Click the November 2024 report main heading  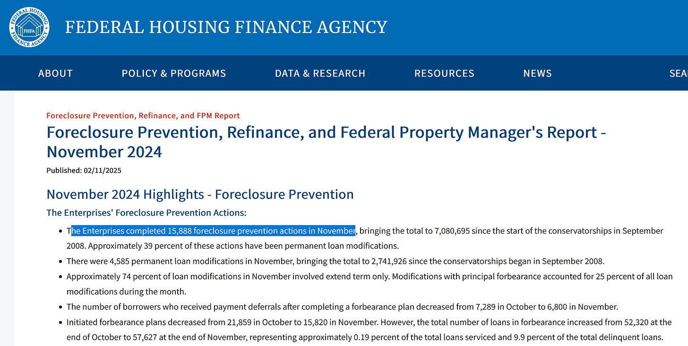pos(327,142)
